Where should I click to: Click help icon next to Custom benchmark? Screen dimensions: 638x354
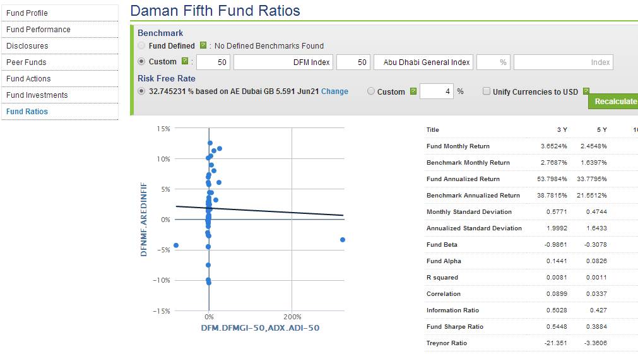click(x=185, y=62)
